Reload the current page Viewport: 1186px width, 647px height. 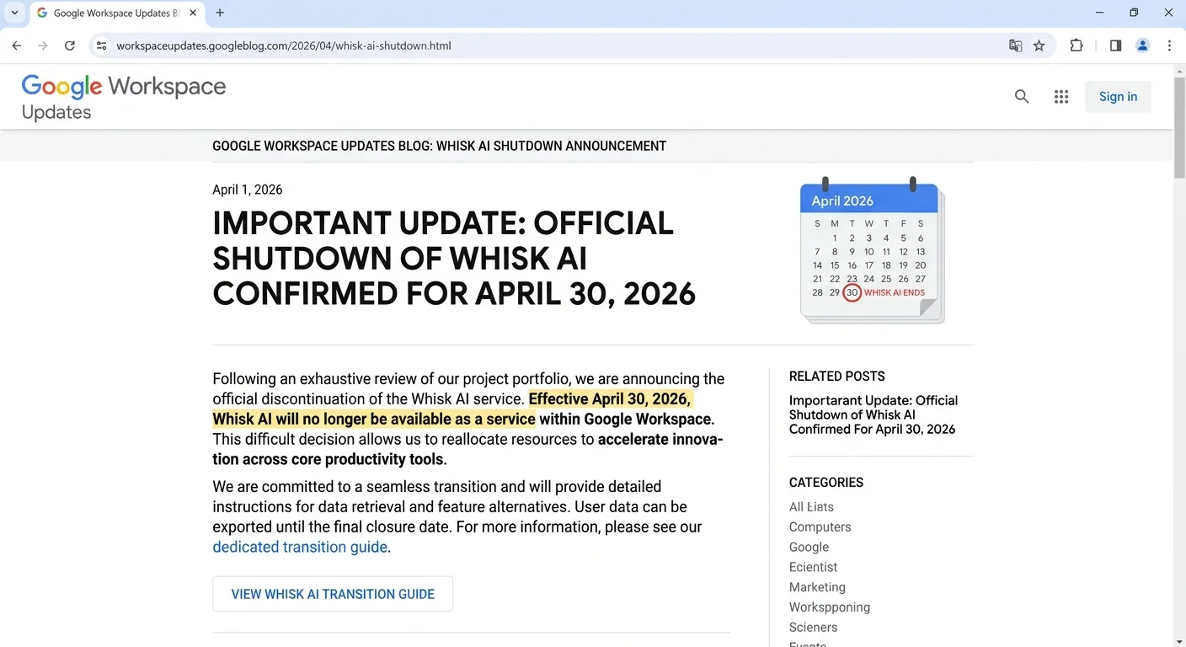click(70, 45)
